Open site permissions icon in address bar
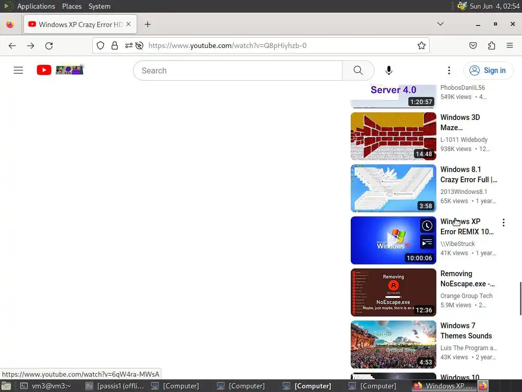Viewport: 522px width, 392px height. point(128,45)
